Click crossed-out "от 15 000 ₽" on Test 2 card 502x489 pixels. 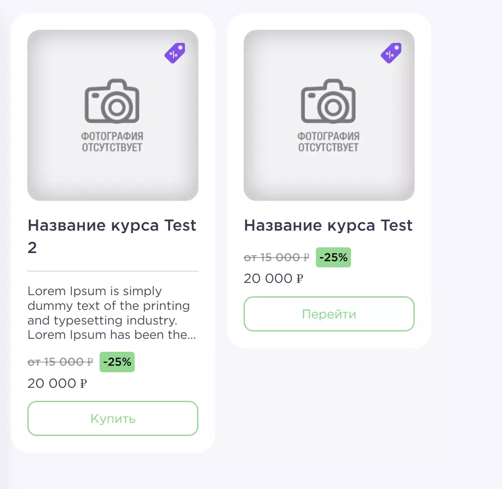[60, 362]
